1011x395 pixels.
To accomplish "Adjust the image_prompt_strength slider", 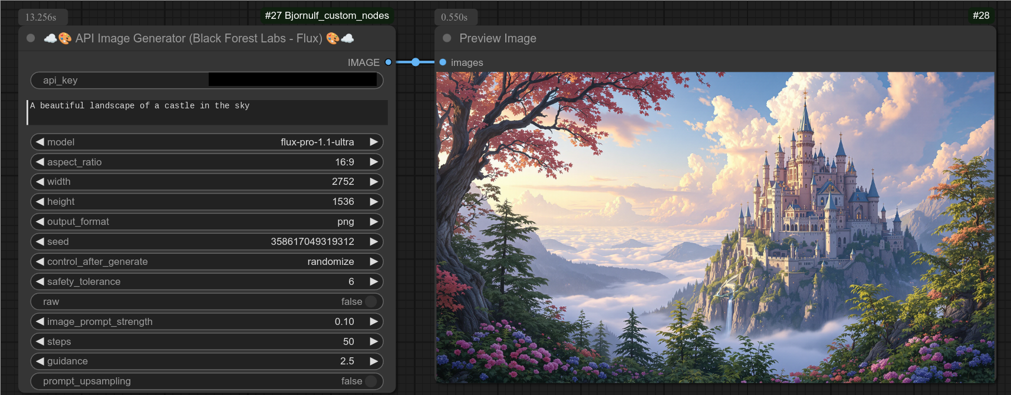I will pyautogui.click(x=206, y=322).
